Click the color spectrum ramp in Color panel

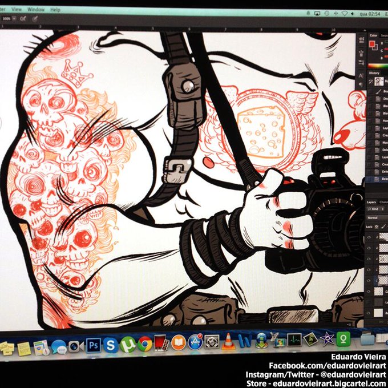tap(378, 66)
